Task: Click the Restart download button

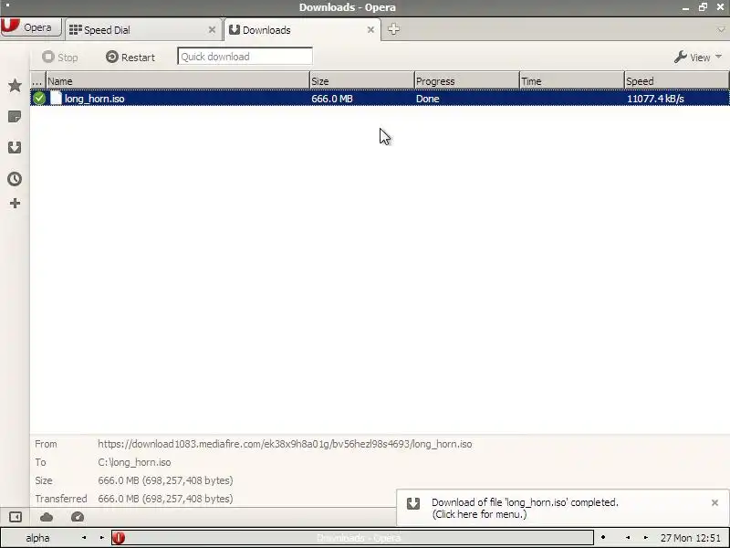Action: click(130, 57)
